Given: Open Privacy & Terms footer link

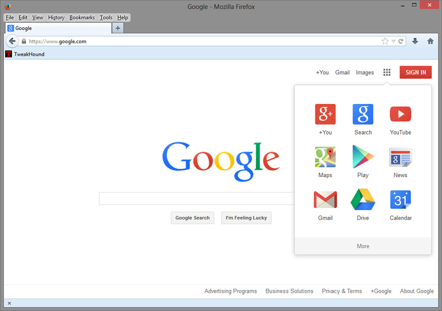Looking at the screenshot, I should [341, 291].
